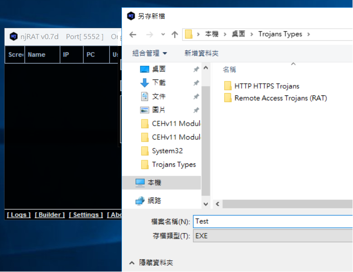Click the HTTP HTTPS Trojans folder icon

(x=227, y=86)
